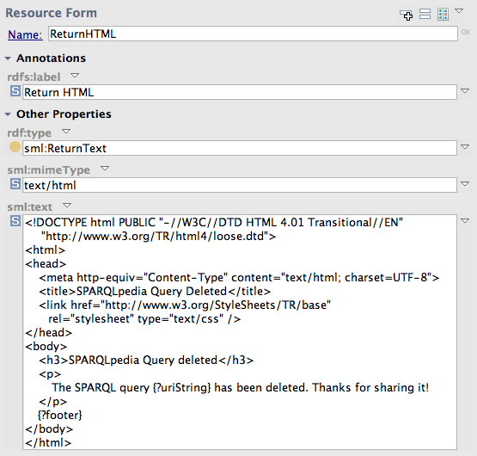Open the text/html value menu arrow

click(465, 183)
